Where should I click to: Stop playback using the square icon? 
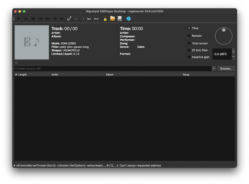[33, 19]
